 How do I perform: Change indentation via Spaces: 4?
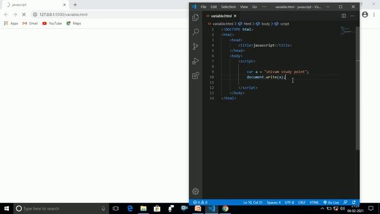click(274, 202)
